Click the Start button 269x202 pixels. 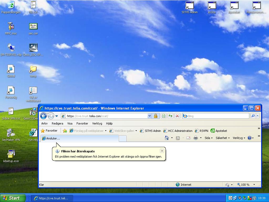point(13,198)
